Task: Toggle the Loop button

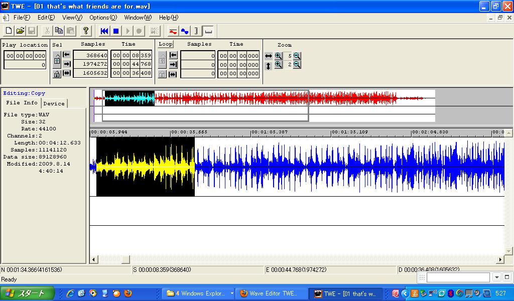Action: coord(166,44)
